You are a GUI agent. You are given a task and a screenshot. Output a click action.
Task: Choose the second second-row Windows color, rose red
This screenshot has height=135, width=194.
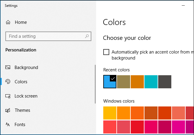click(x=124, y=127)
